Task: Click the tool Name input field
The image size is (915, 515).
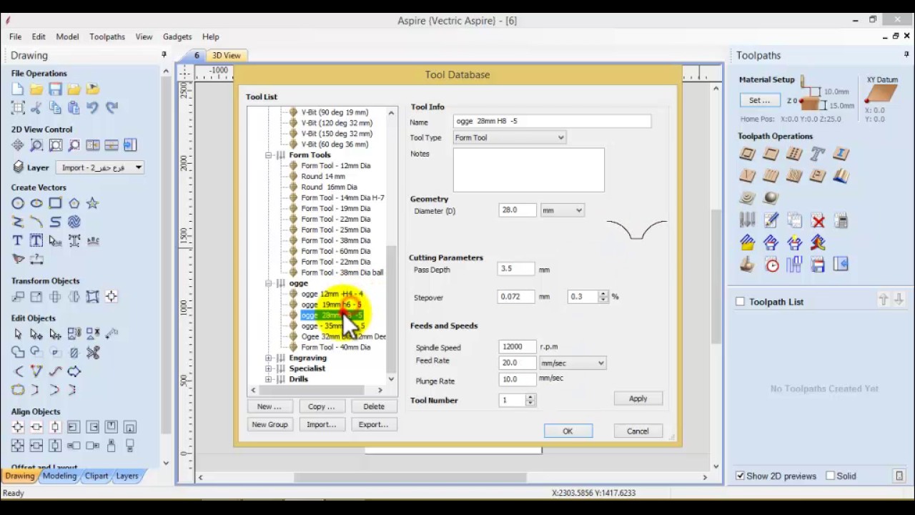Action: (552, 122)
